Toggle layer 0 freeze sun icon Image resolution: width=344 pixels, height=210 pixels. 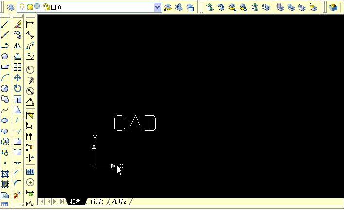click(x=30, y=7)
